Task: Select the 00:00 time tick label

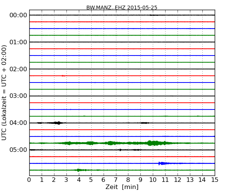Action: point(18,15)
